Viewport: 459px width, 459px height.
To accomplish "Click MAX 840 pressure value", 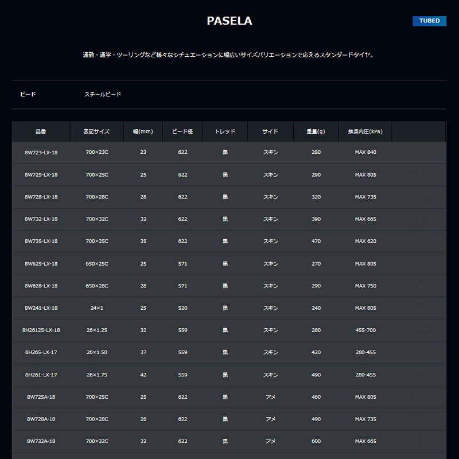I will point(365,152).
